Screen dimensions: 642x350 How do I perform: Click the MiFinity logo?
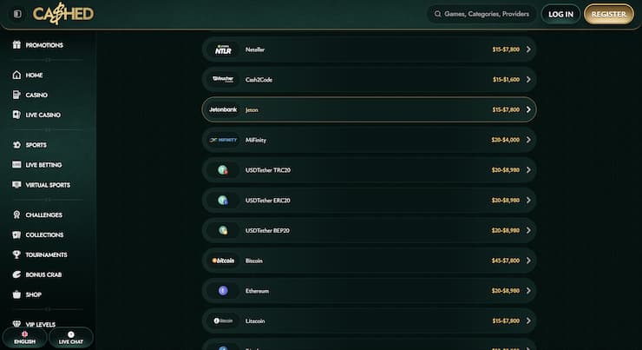point(223,140)
